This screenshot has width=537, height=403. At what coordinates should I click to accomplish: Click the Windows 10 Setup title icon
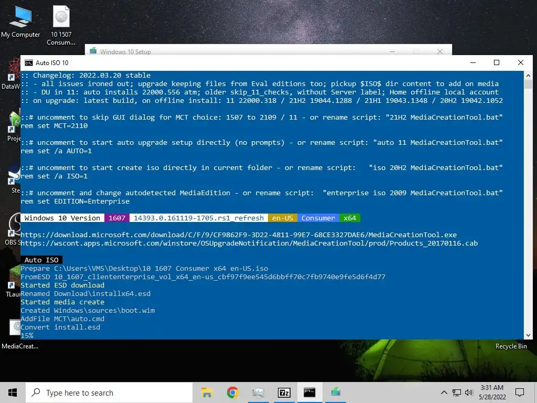pos(93,51)
